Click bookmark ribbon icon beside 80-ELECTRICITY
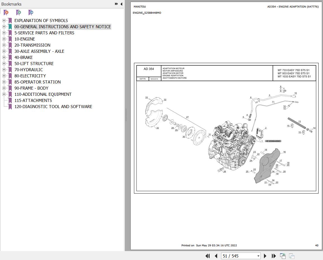 pos(10,76)
